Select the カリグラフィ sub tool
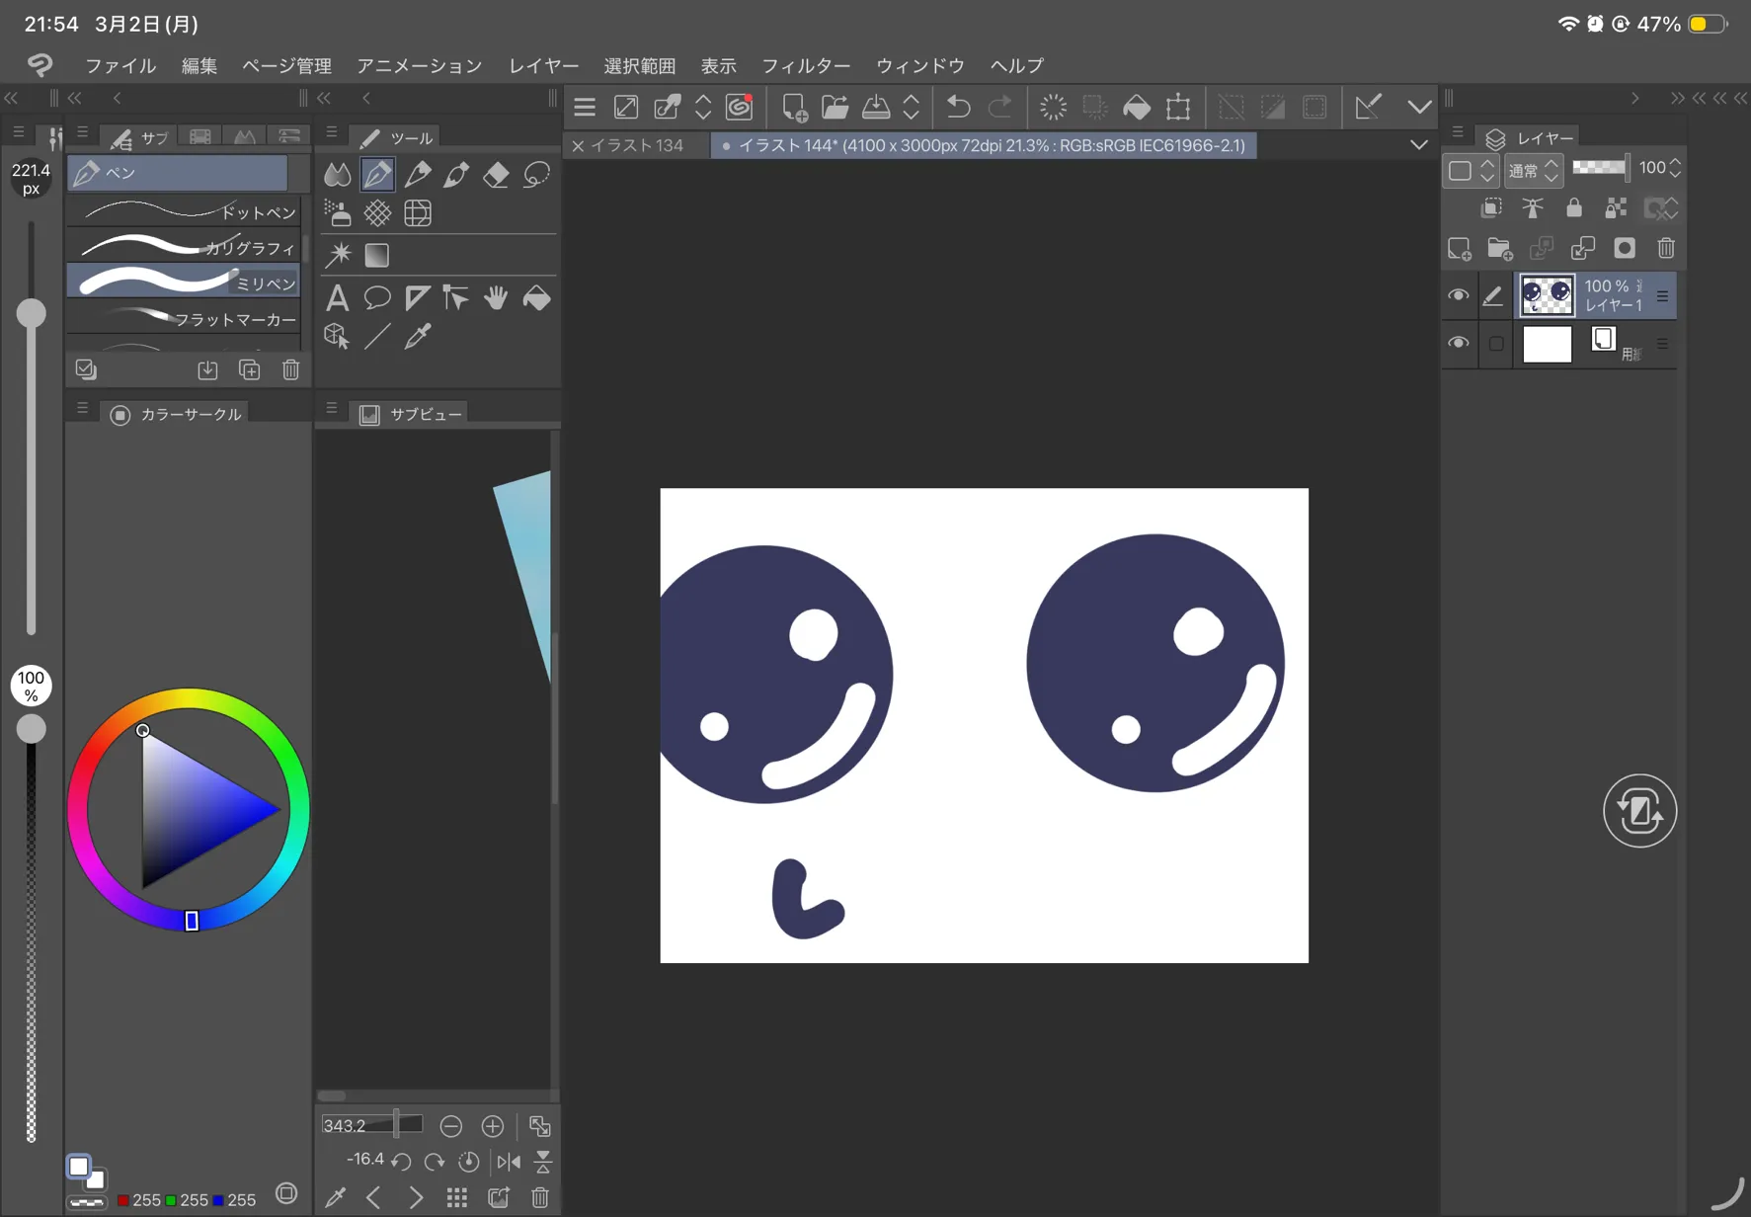This screenshot has width=1751, height=1217. coord(184,247)
